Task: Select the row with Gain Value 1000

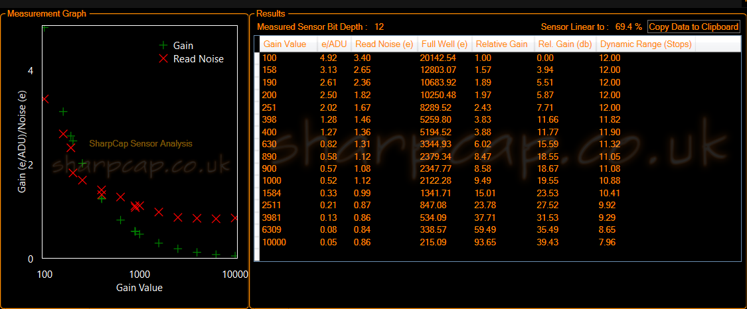Action: (500, 181)
